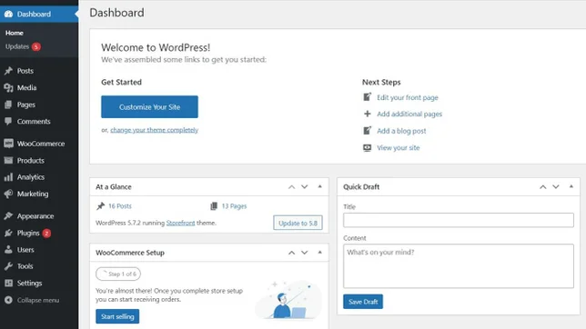586x329 pixels.
Task: Open the Home submenu item
Action: tap(15, 33)
